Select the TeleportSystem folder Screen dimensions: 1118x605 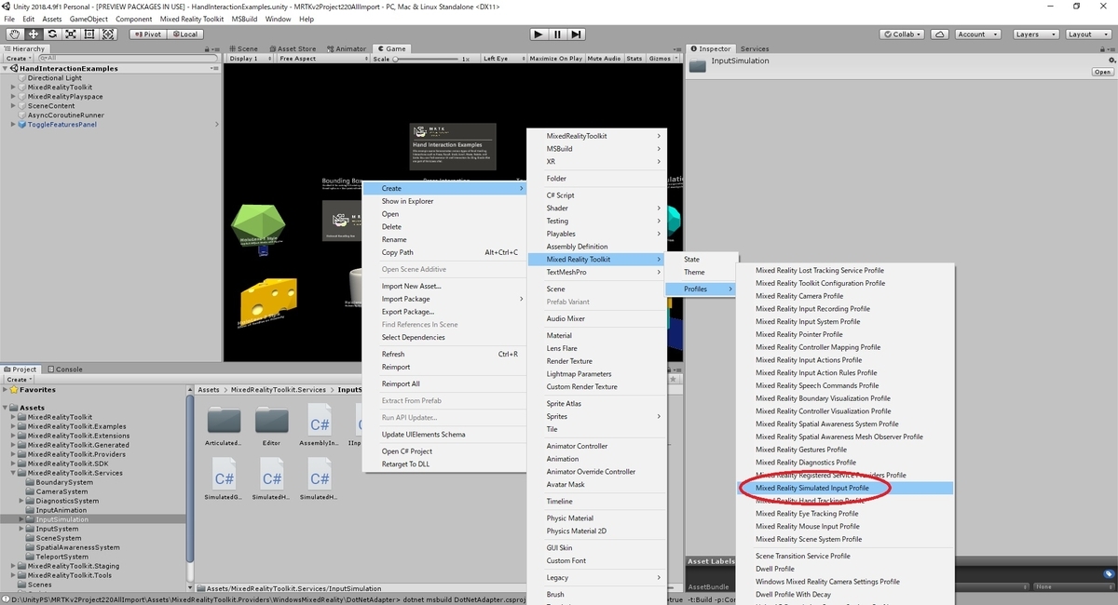pyautogui.click(x=62, y=557)
